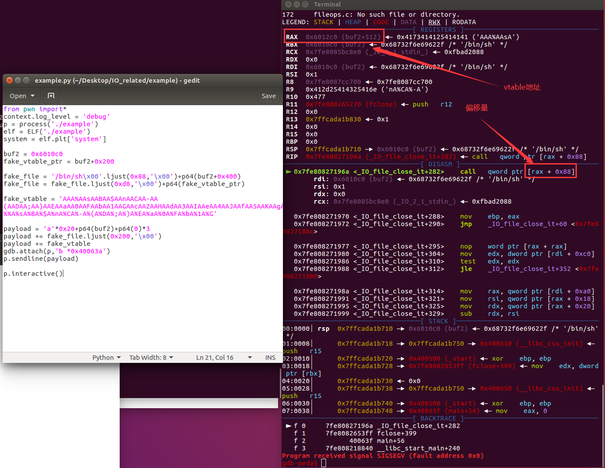605x468 pixels.
Task: Click the gdb-peda$ prompt cursor in Terminal
Action: coord(323,463)
